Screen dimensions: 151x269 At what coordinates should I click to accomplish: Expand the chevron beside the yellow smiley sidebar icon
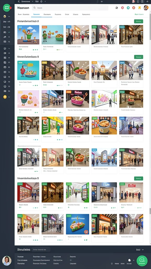[9, 97]
